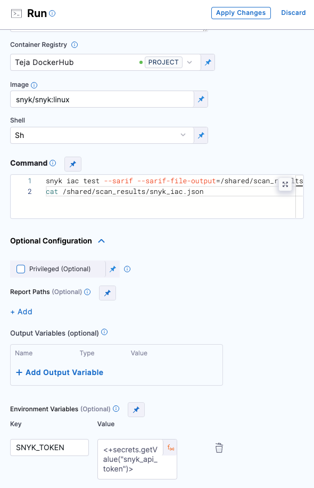Enable the Privileged (Optional) checkbox
This screenshot has height=488, width=314.
tap(21, 269)
